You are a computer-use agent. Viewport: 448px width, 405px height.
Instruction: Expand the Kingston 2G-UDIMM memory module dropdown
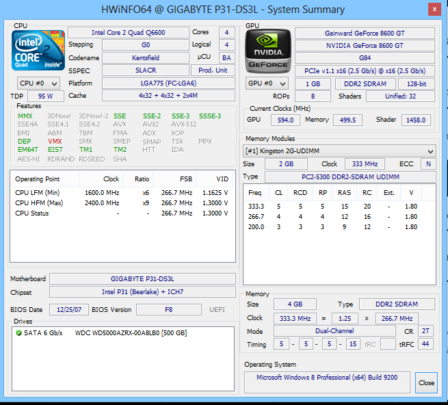(339, 151)
